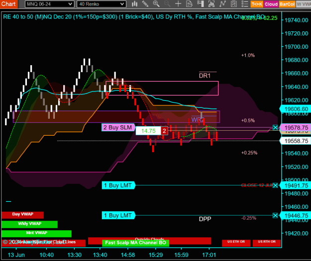Click the 19578.75 pink price marker
311x261 pixels.
pos(296,127)
